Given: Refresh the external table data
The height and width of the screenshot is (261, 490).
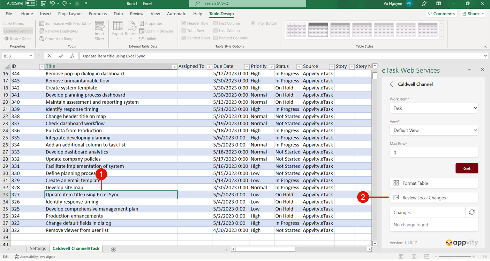Looking at the screenshot, I should tap(131, 31).
